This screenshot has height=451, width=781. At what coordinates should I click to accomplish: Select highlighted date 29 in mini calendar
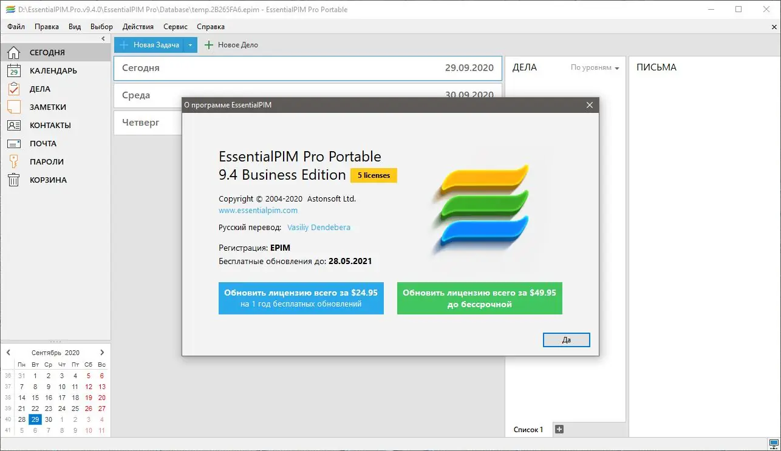pyautogui.click(x=35, y=419)
